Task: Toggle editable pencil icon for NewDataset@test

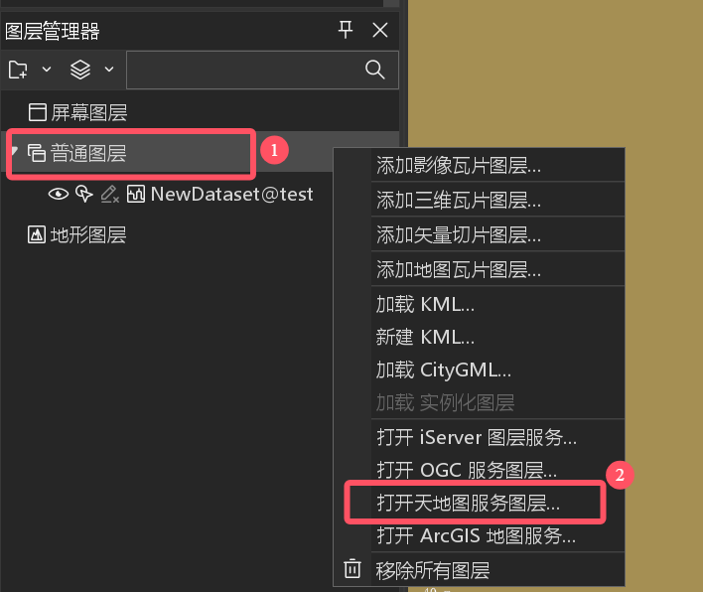Action: click(x=110, y=194)
